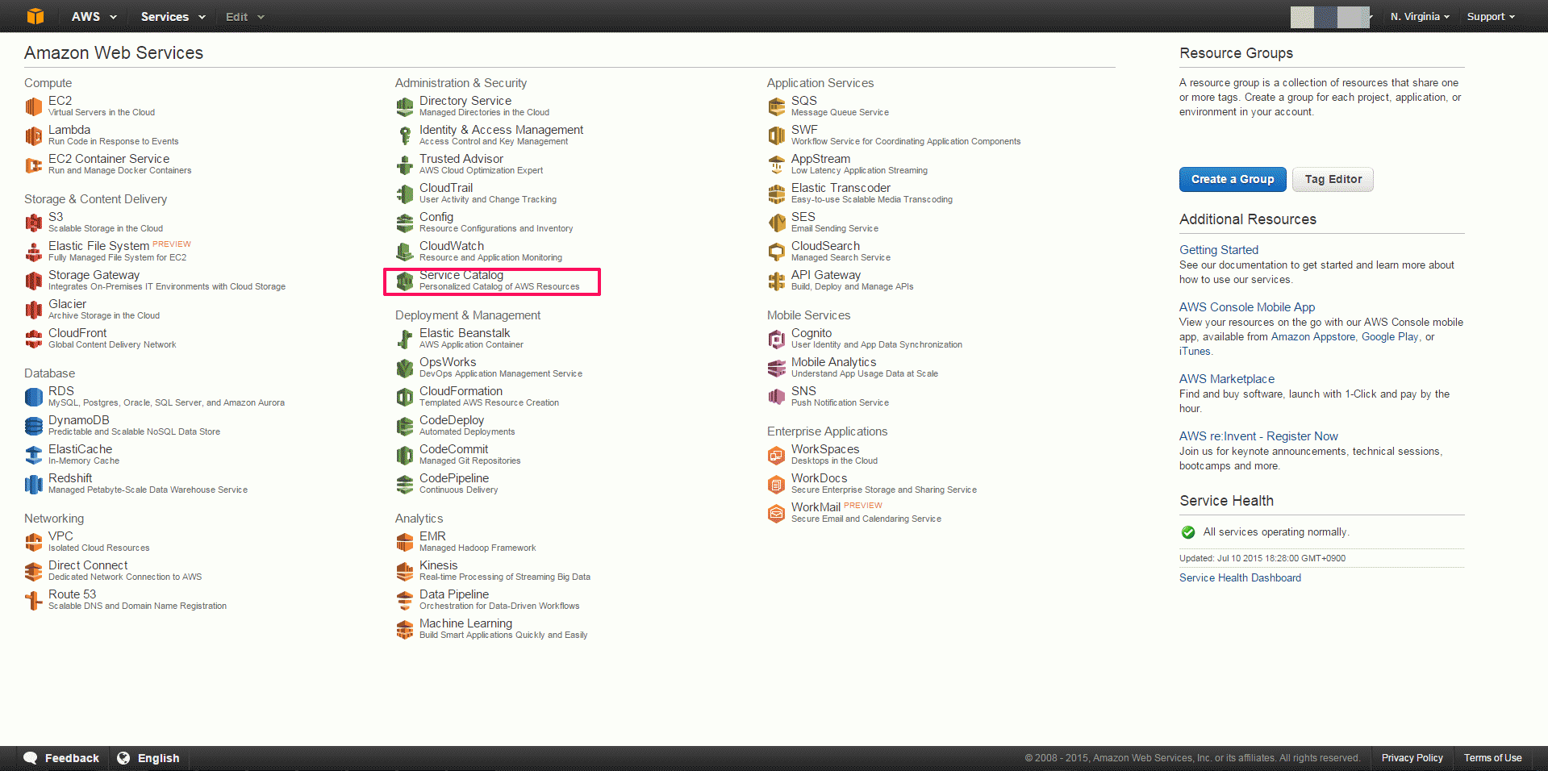Click the CloudTrail icon
Viewport: 1548px width, 771px height.
[405, 194]
